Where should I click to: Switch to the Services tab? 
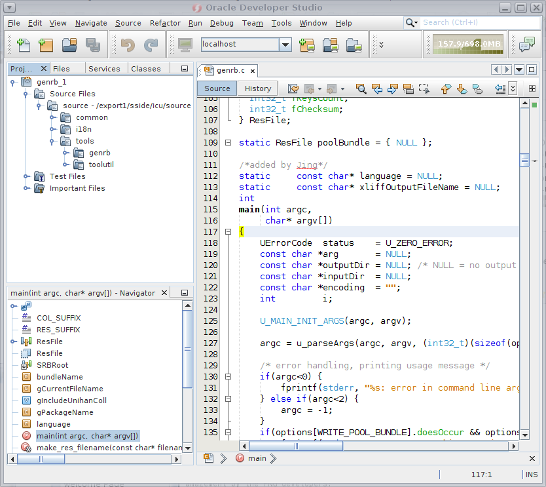coord(104,69)
